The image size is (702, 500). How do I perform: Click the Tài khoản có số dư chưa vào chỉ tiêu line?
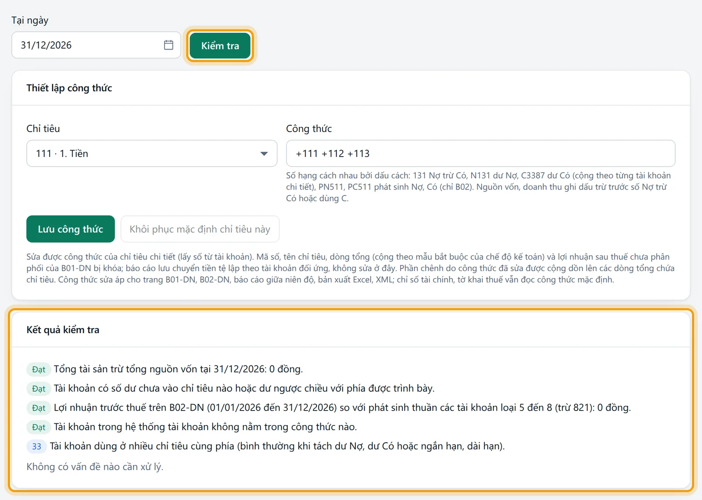(244, 389)
